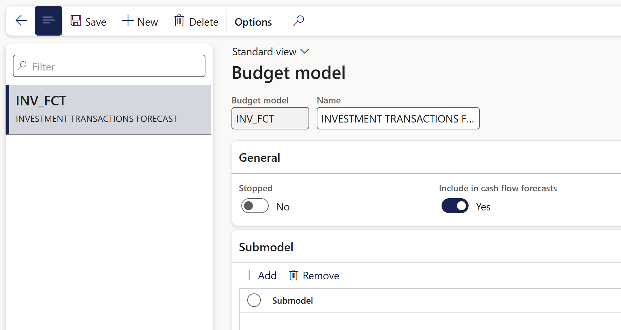Toggle the Stopped switch
Screen dimensions: 621x330
[x=255, y=206]
